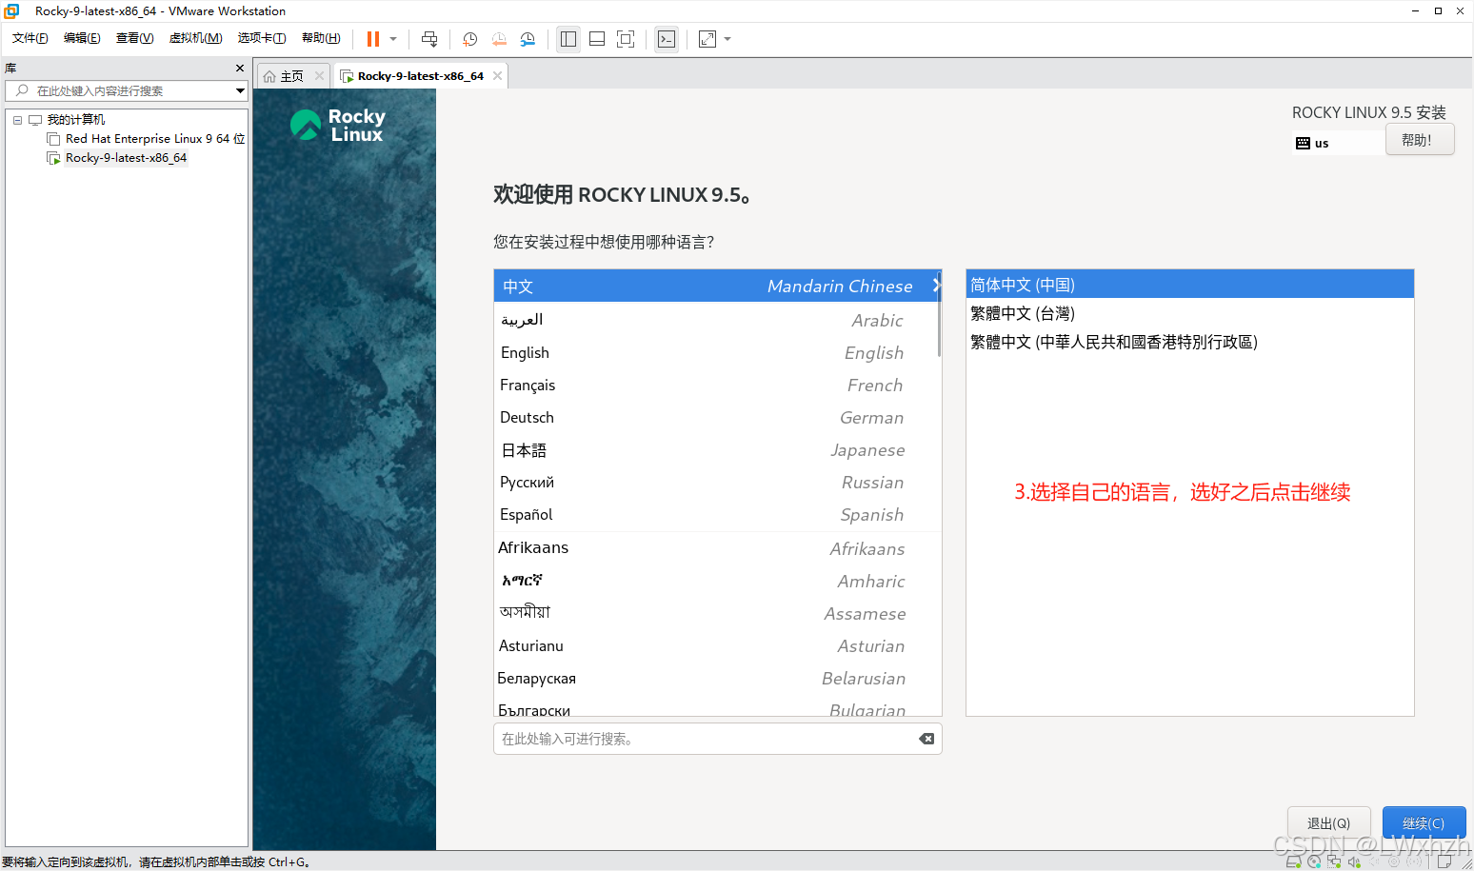1474x871 pixels.
Task: Open the 文件(F) menu
Action: tap(30, 38)
